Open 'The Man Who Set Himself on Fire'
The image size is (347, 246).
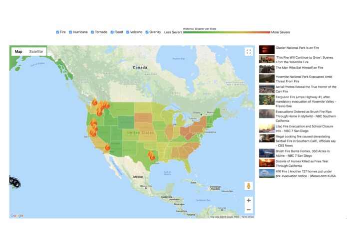point(299,68)
